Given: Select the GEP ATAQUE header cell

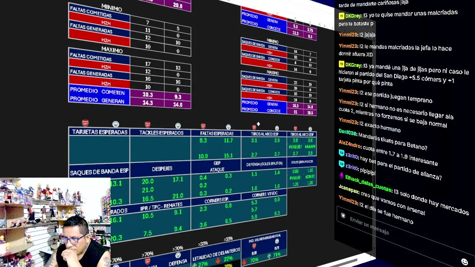Looking at the screenshot, I should [x=217, y=166].
